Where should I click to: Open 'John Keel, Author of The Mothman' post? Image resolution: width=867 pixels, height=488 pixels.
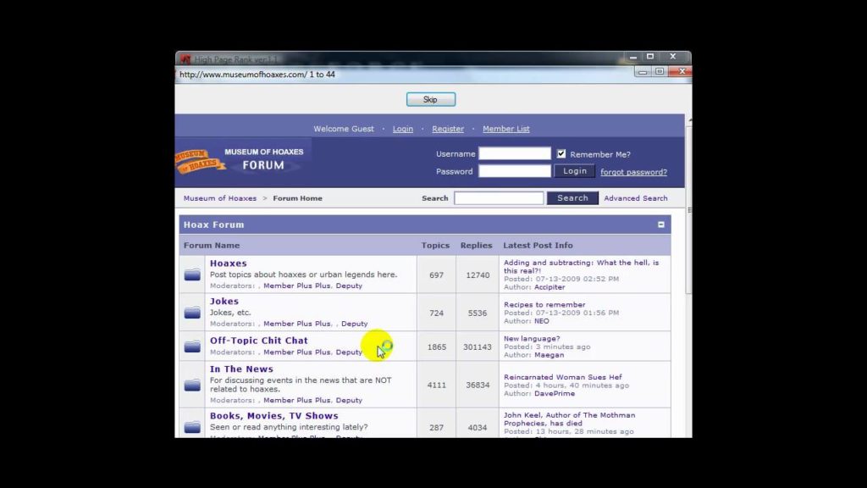569,419
